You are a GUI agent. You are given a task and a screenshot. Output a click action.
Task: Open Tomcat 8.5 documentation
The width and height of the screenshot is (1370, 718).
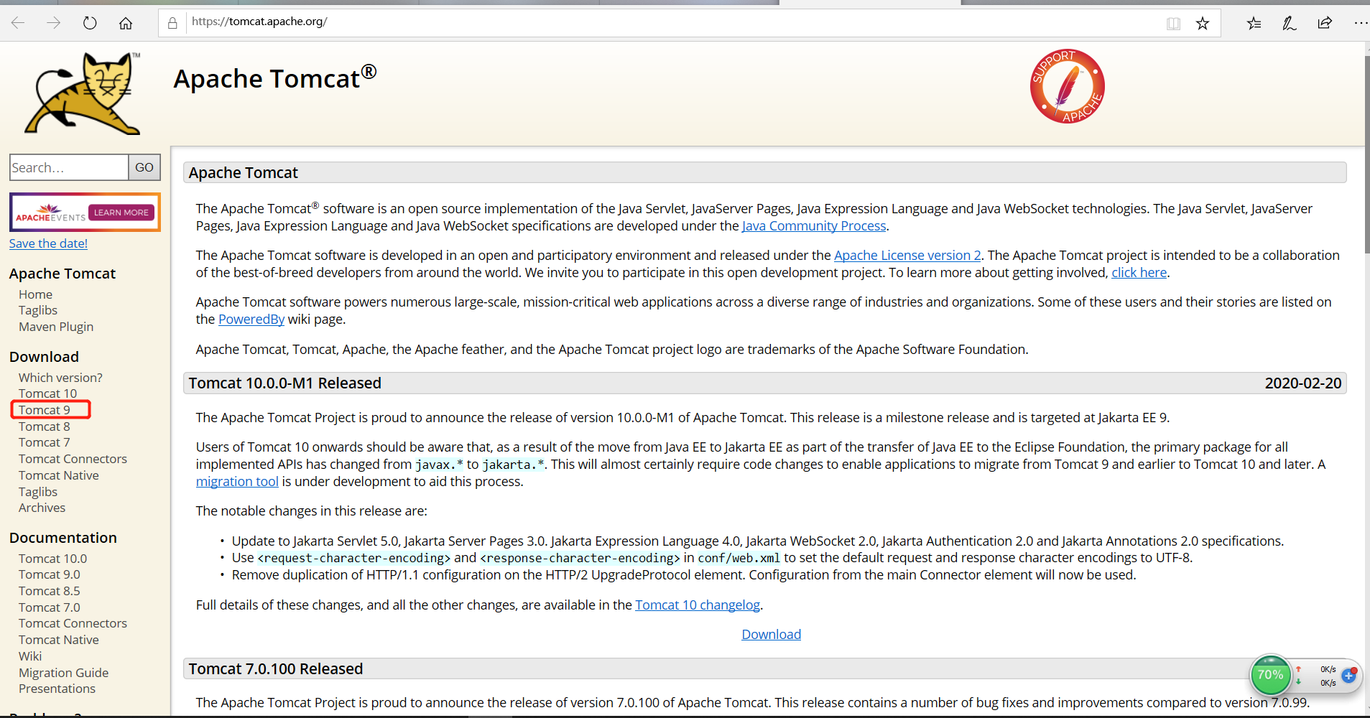click(x=50, y=591)
